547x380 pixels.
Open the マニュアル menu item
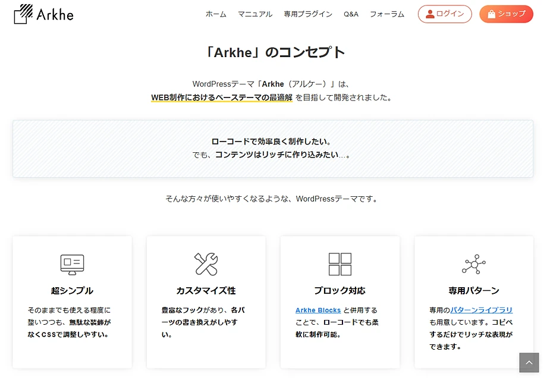point(255,14)
